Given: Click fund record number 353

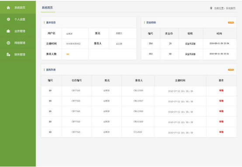Looking at the screenshot, I should [151, 54].
